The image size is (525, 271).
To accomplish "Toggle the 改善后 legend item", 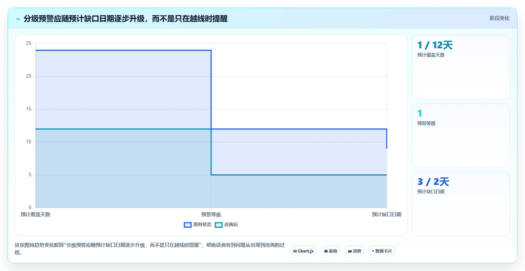I will pyautogui.click(x=226, y=225).
